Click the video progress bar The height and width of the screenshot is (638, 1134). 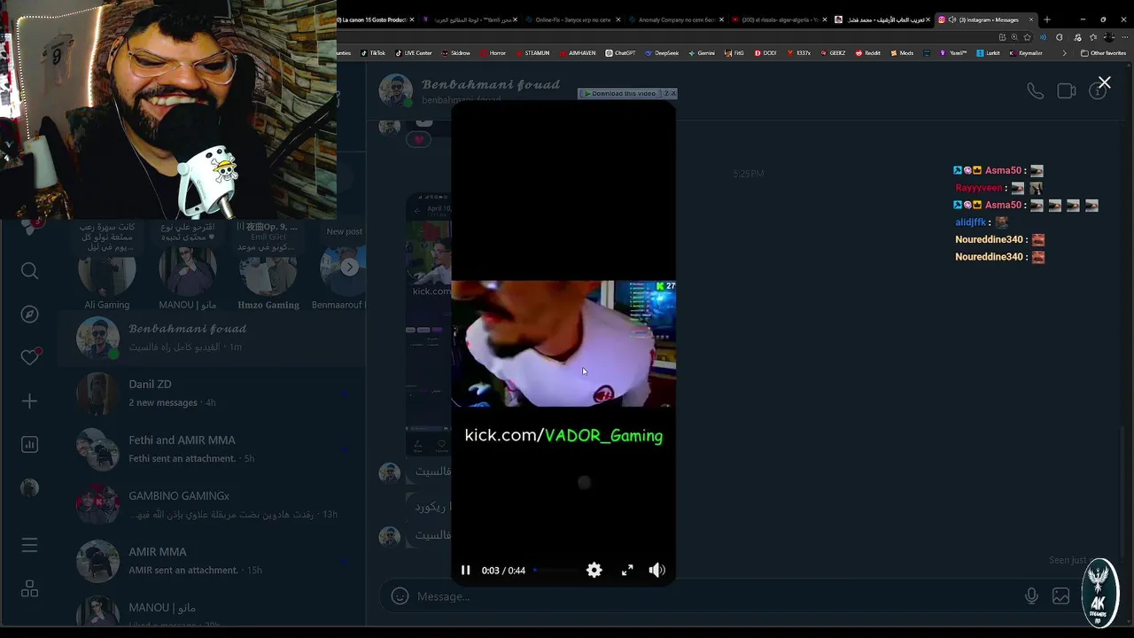[556, 571]
